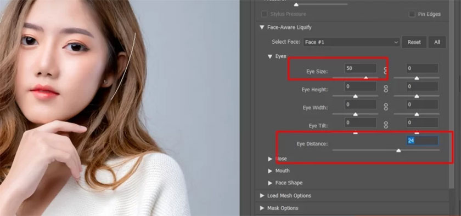The height and width of the screenshot is (216, 461).
Task: Click the Select Face label
Action: click(x=286, y=42)
